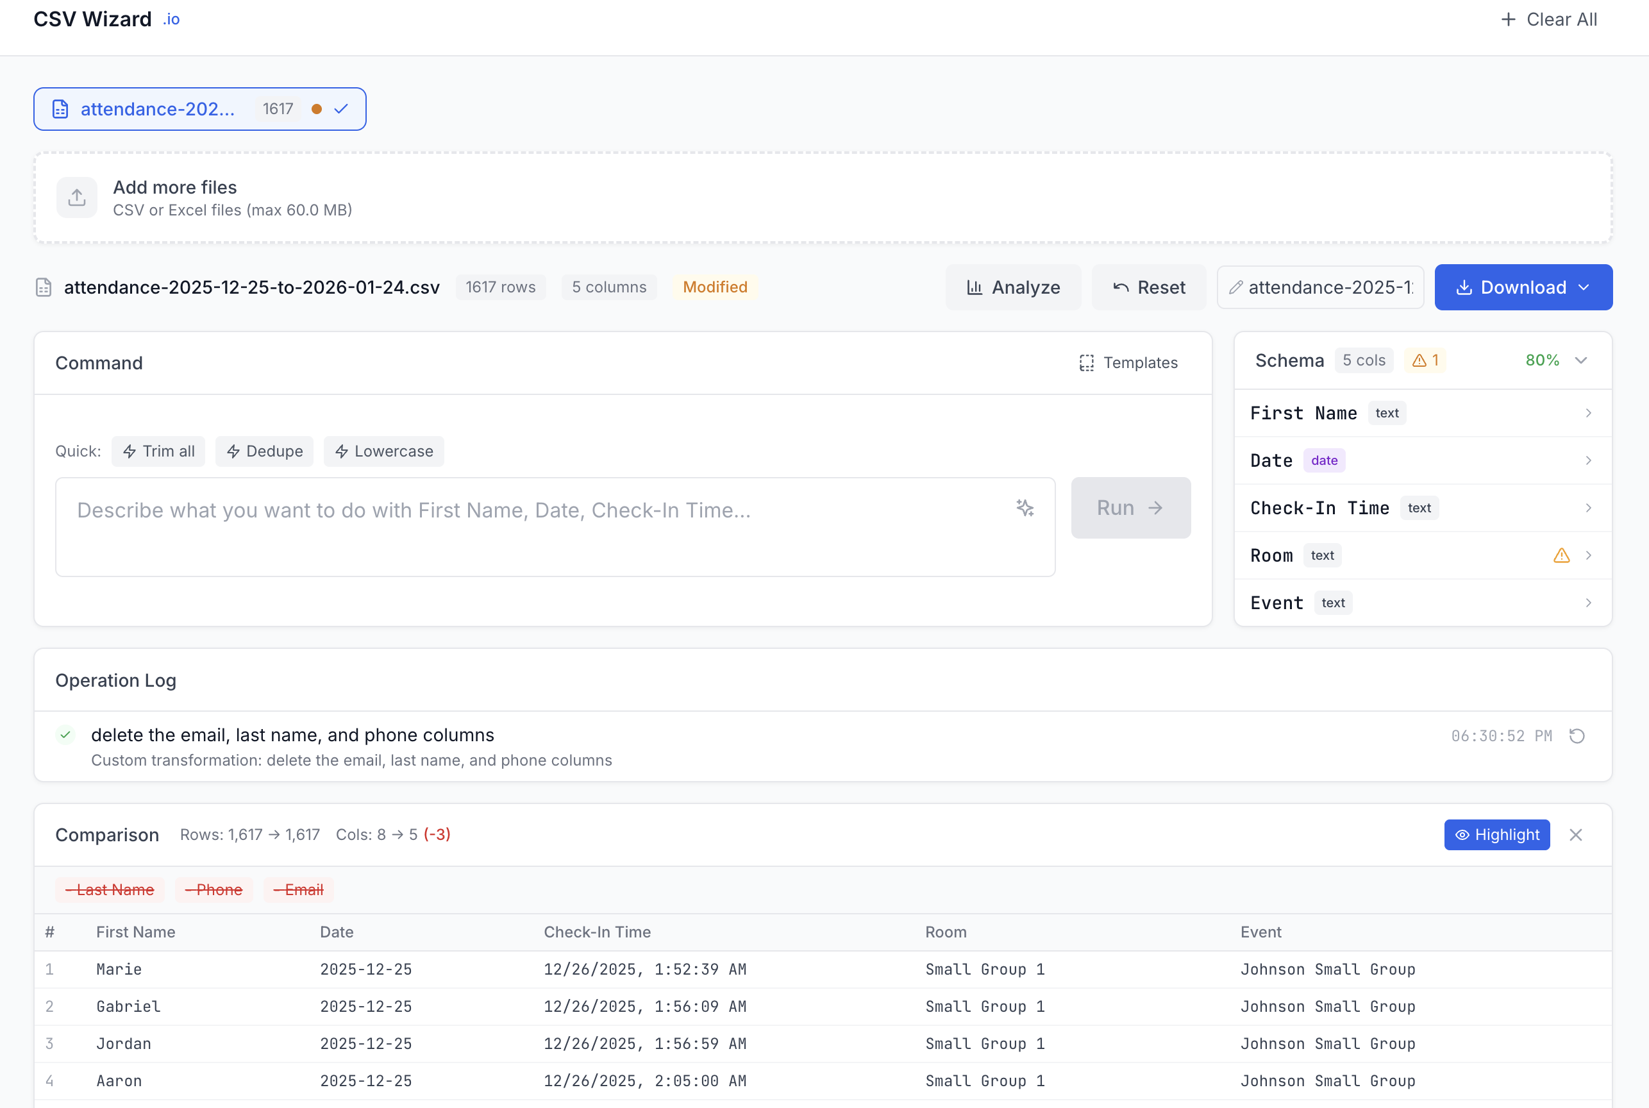Click the file document icon beside the CSV filename
This screenshot has width=1649, height=1108.
(x=43, y=287)
